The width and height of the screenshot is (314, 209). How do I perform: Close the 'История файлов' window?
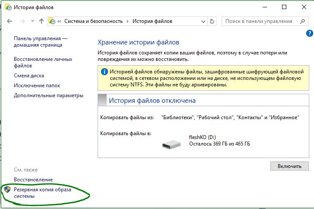coord(304,7)
